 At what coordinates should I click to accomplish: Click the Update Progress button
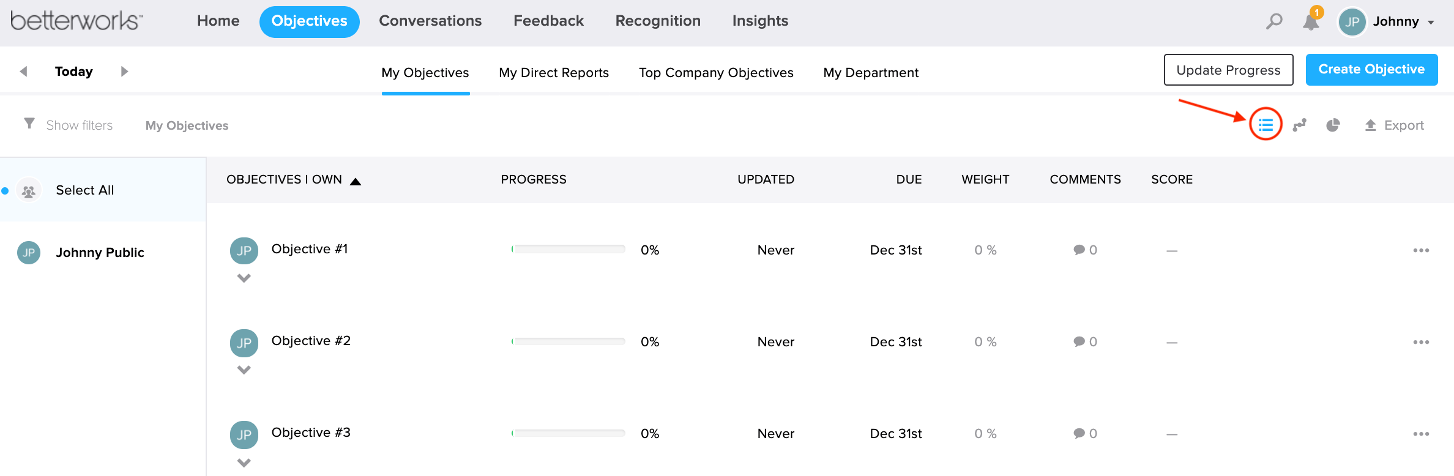point(1228,69)
